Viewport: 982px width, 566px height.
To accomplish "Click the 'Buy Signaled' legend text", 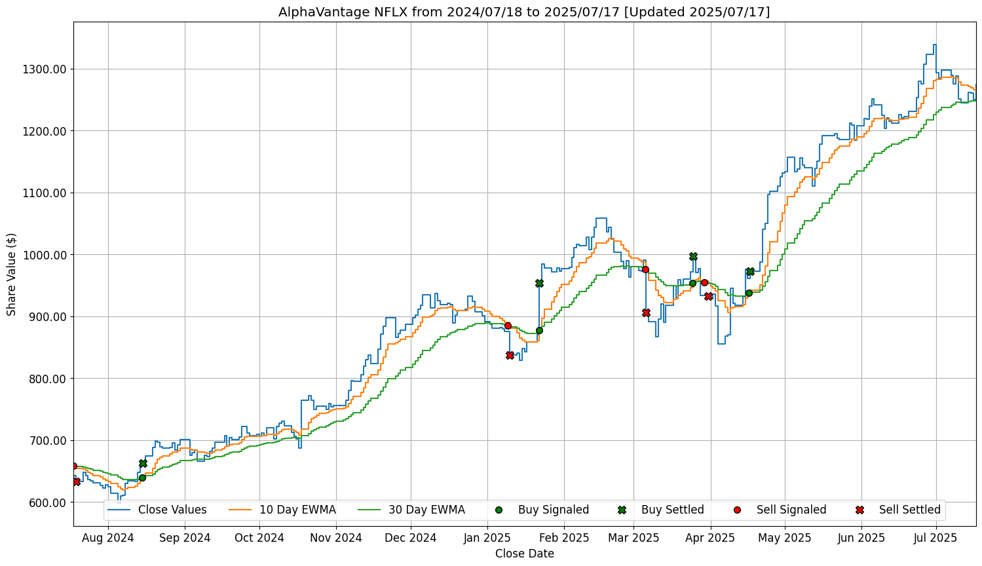I will [554, 510].
